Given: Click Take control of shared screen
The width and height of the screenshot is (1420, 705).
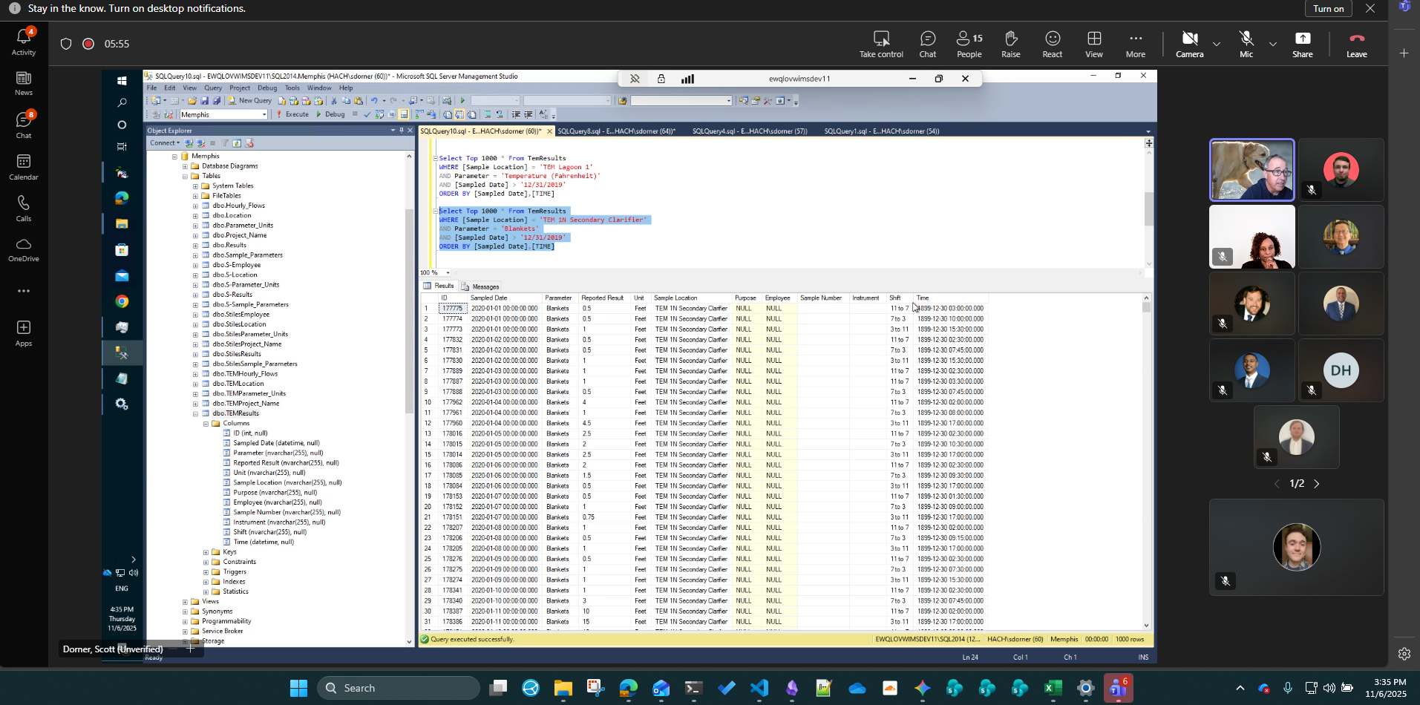Looking at the screenshot, I should pos(881,44).
